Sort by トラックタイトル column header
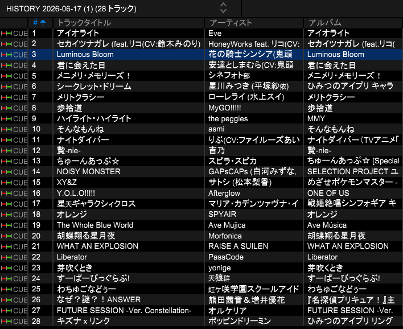This screenshot has height=329, width=403. tap(129, 23)
